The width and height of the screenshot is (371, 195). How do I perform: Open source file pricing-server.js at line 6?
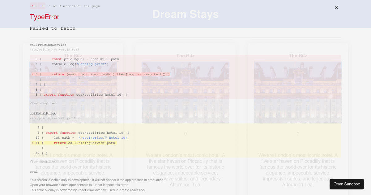pos(54,50)
